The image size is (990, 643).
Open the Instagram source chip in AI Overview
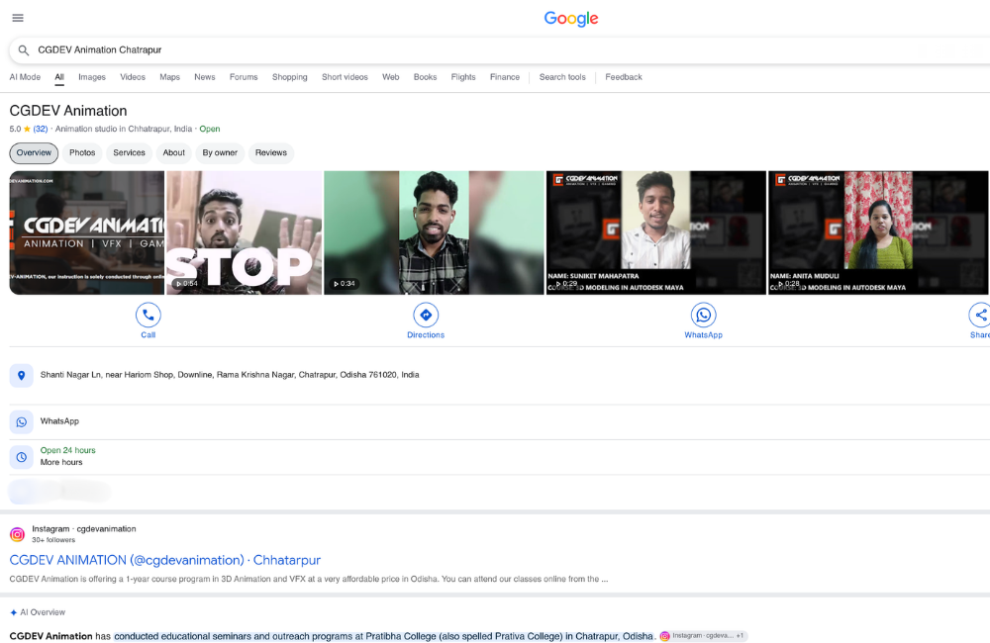[703, 636]
